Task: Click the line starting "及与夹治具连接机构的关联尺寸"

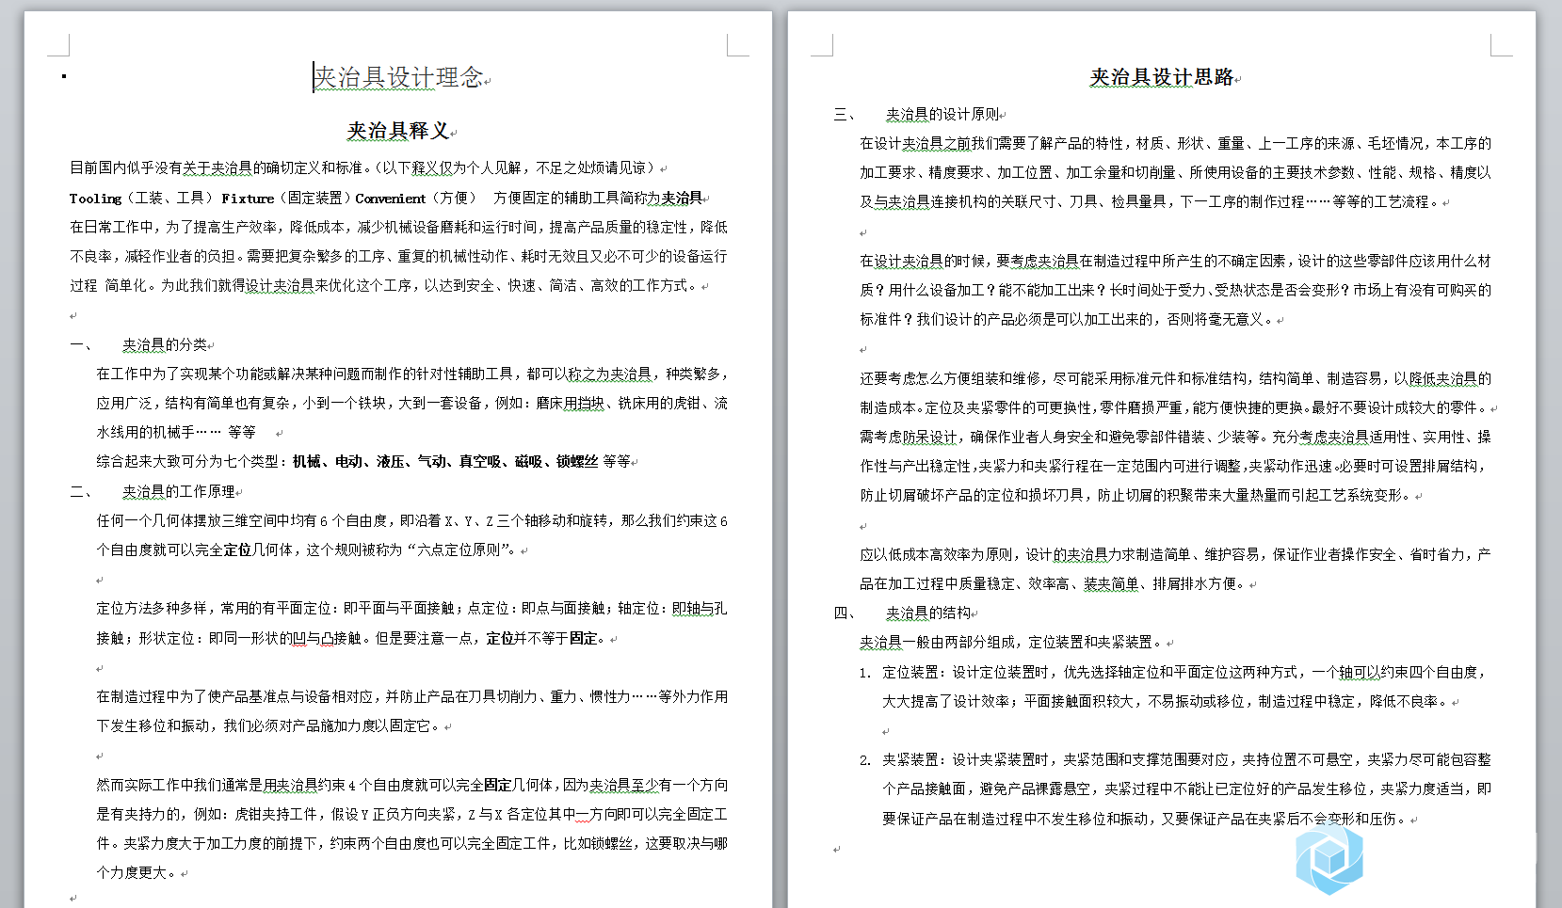Action: 1150,201
